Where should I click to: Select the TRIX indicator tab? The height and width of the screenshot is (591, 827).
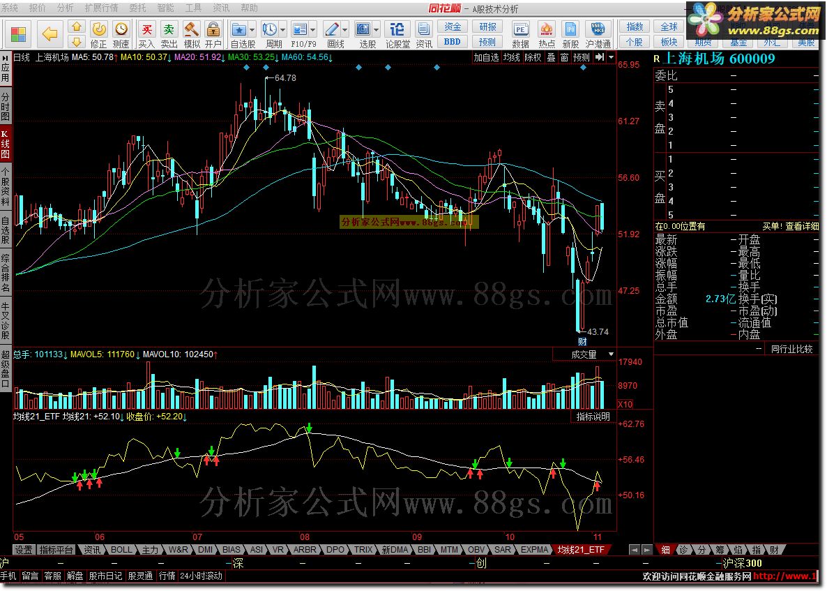363,549
